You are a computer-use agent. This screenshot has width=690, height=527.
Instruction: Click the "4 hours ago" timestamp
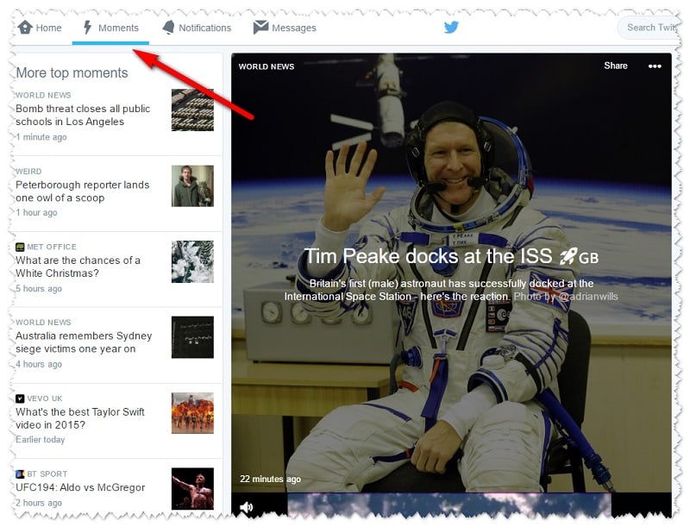pyautogui.click(x=39, y=364)
